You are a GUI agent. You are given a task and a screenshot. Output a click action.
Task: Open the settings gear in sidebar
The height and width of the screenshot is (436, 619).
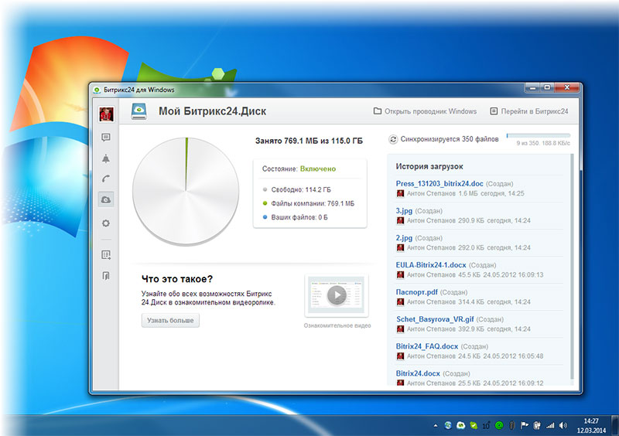pos(106,223)
